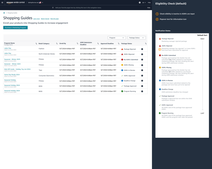Screen dimensions: 212x169
Task: Sort table by Program Name column
Action: [x=36, y=43]
